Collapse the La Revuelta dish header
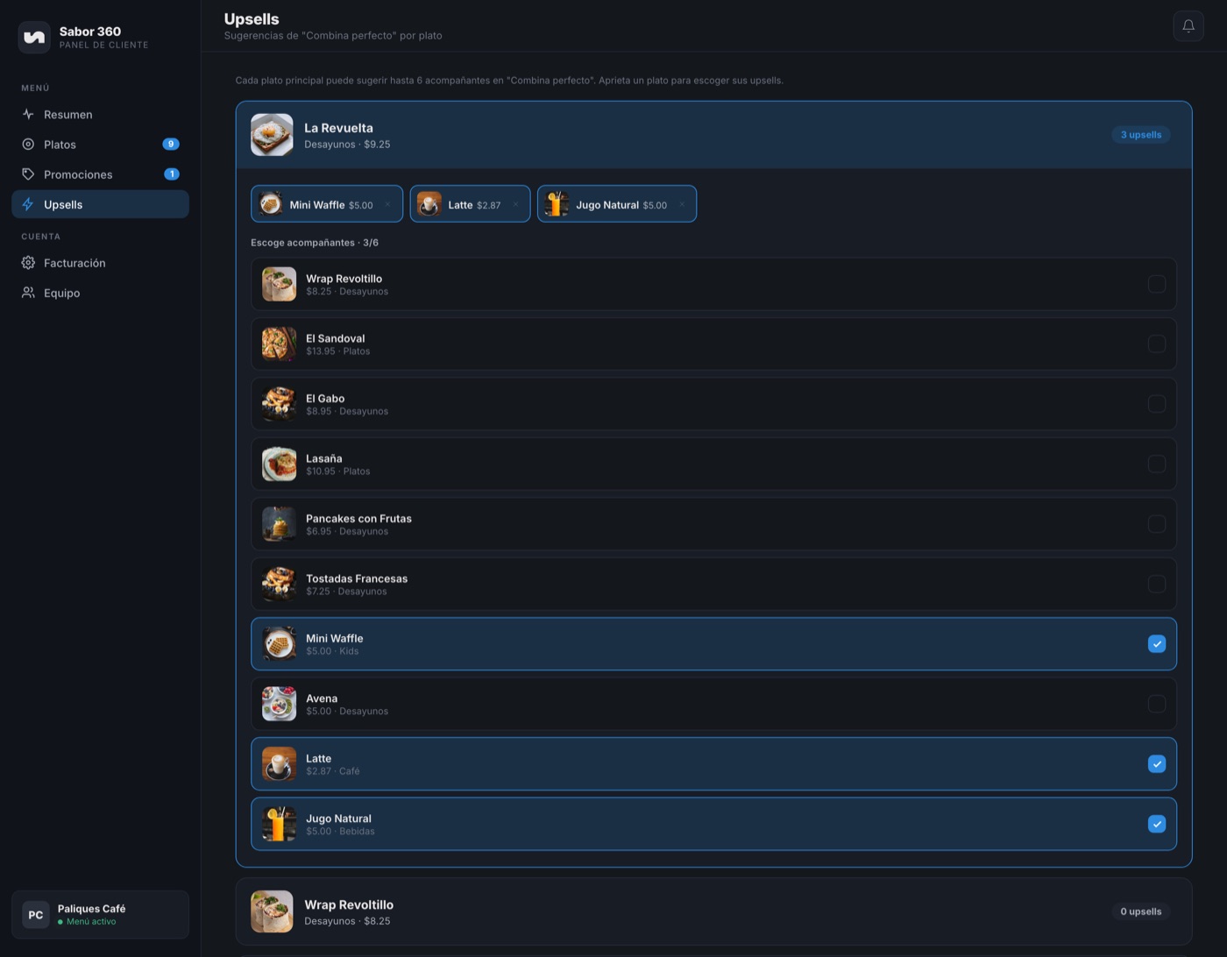 [x=713, y=135]
